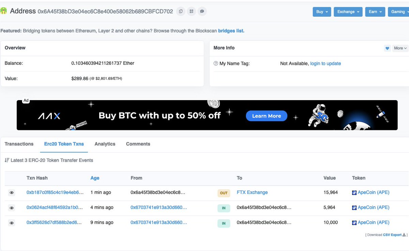Click the IN badge in 5,964 row
The height and width of the screenshot is (251, 409).
(x=224, y=208)
